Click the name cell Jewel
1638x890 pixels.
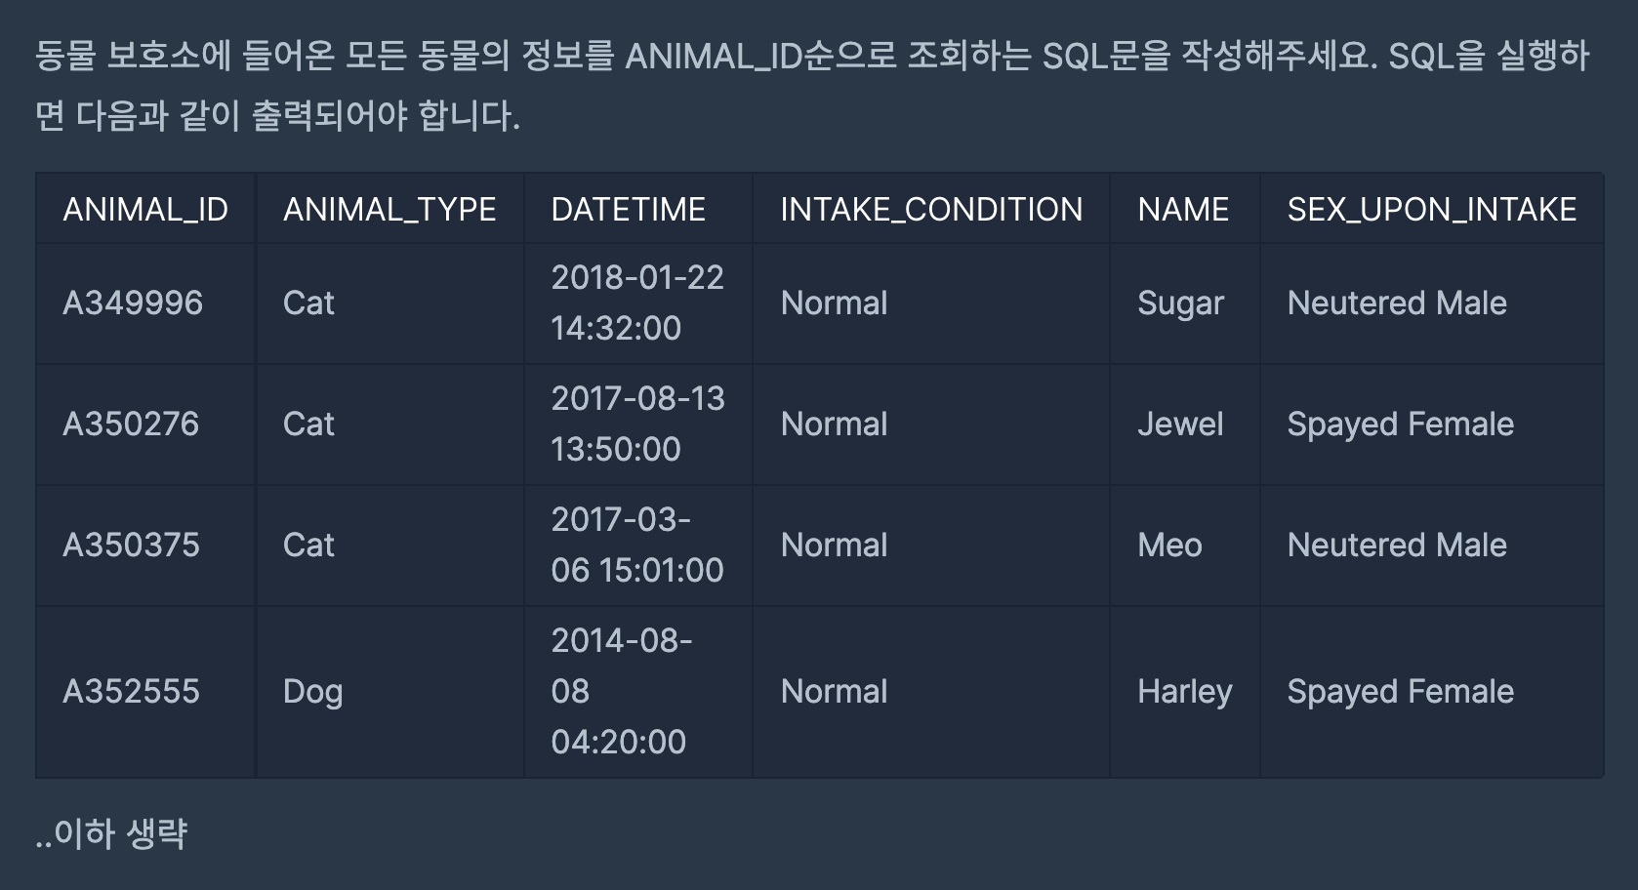(x=1184, y=425)
